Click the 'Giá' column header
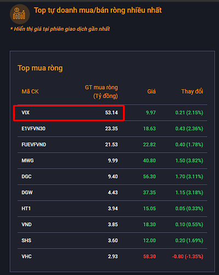219x275 pixels. click(151, 91)
